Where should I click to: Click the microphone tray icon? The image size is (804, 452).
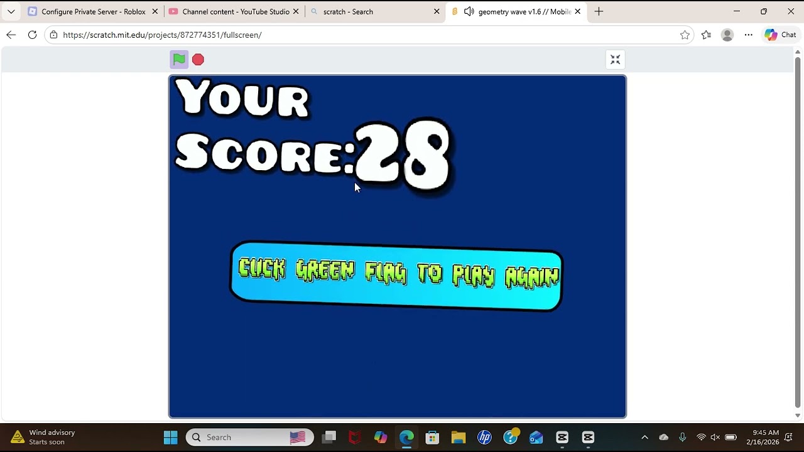point(682,438)
